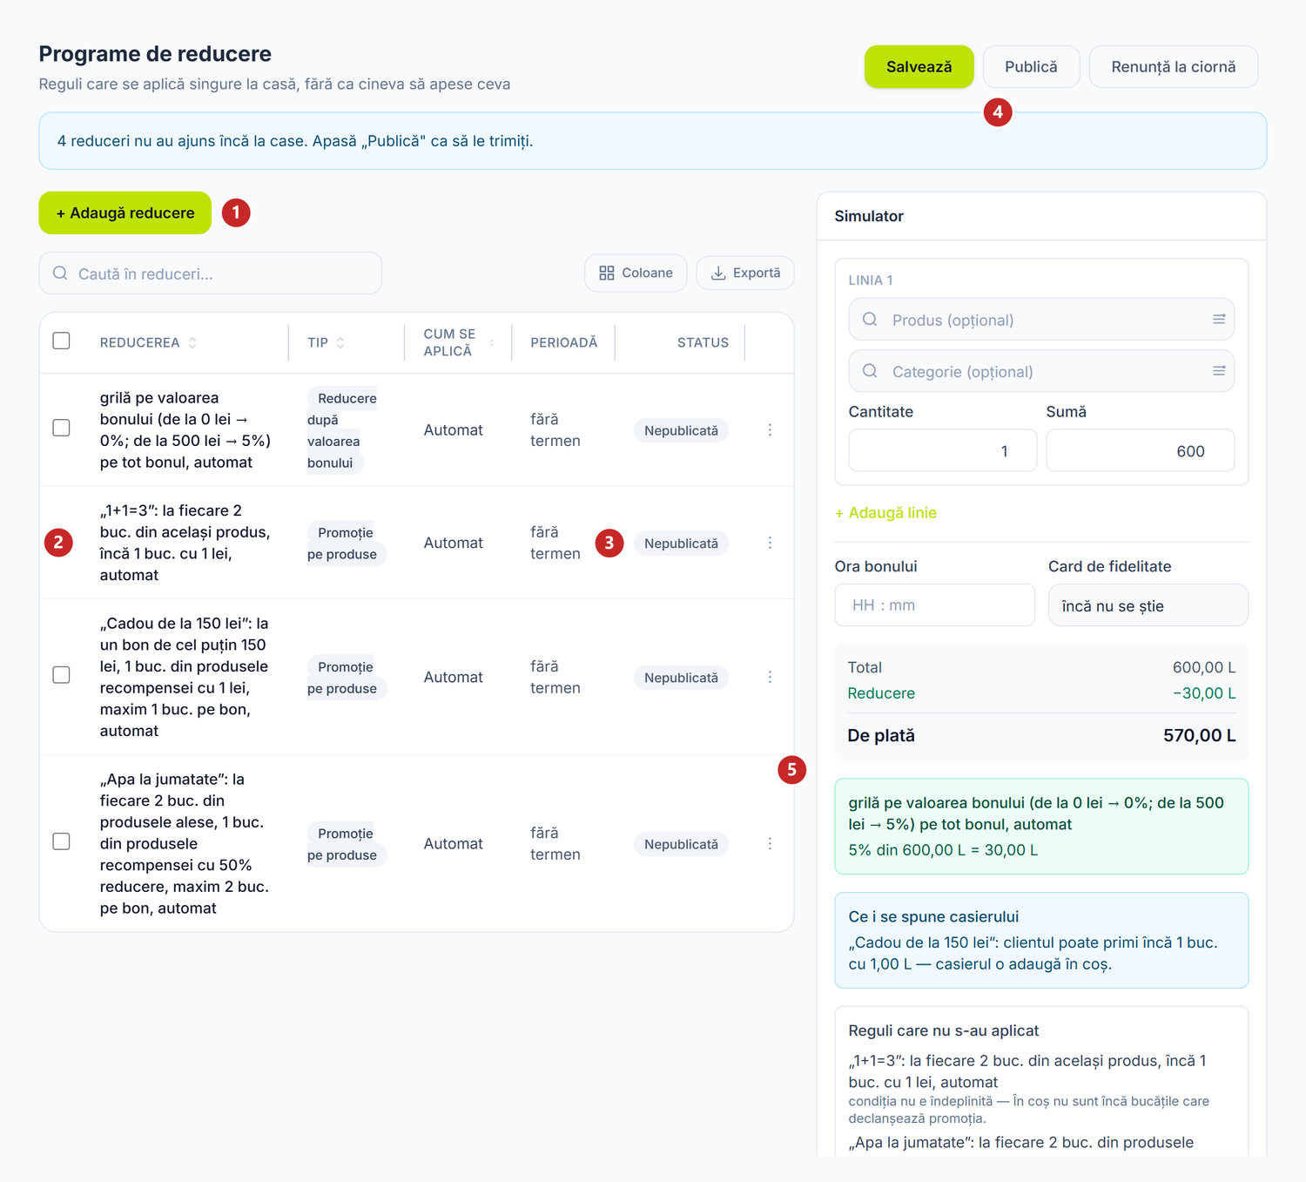Click the Ora bonului time field
The image size is (1306, 1182).
tap(934, 605)
